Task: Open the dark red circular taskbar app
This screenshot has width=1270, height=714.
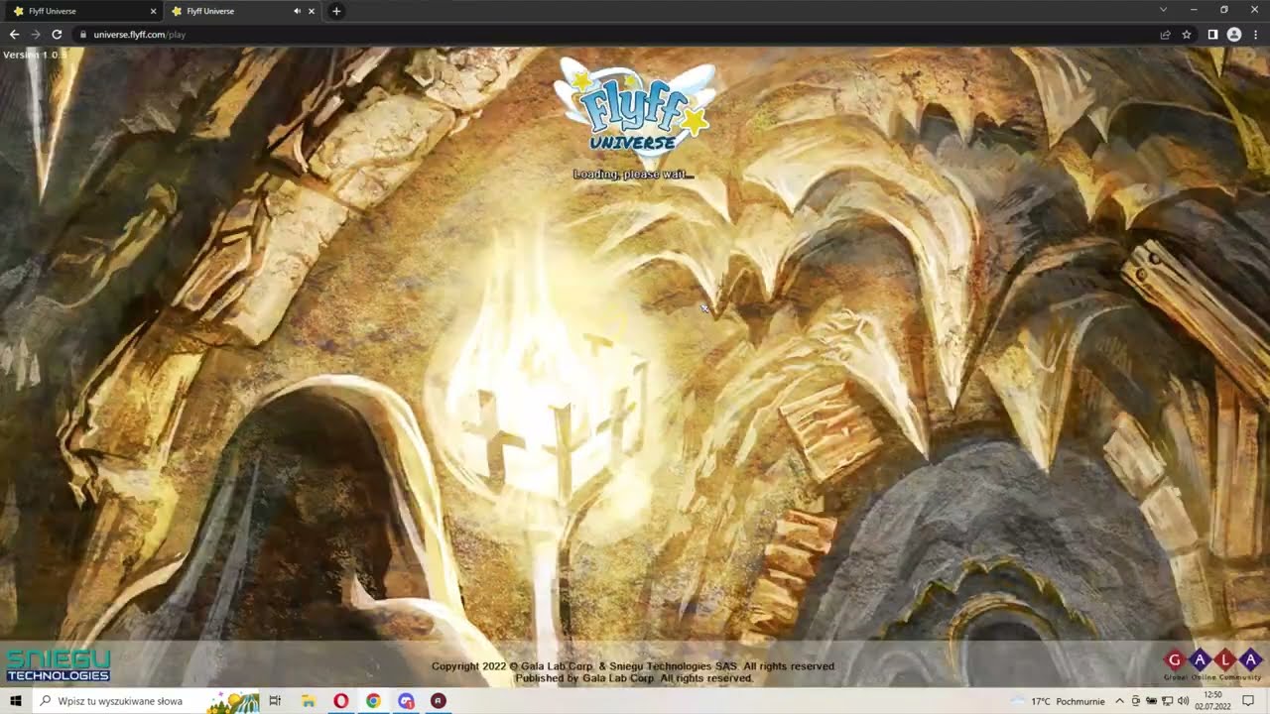Action: pos(438,701)
